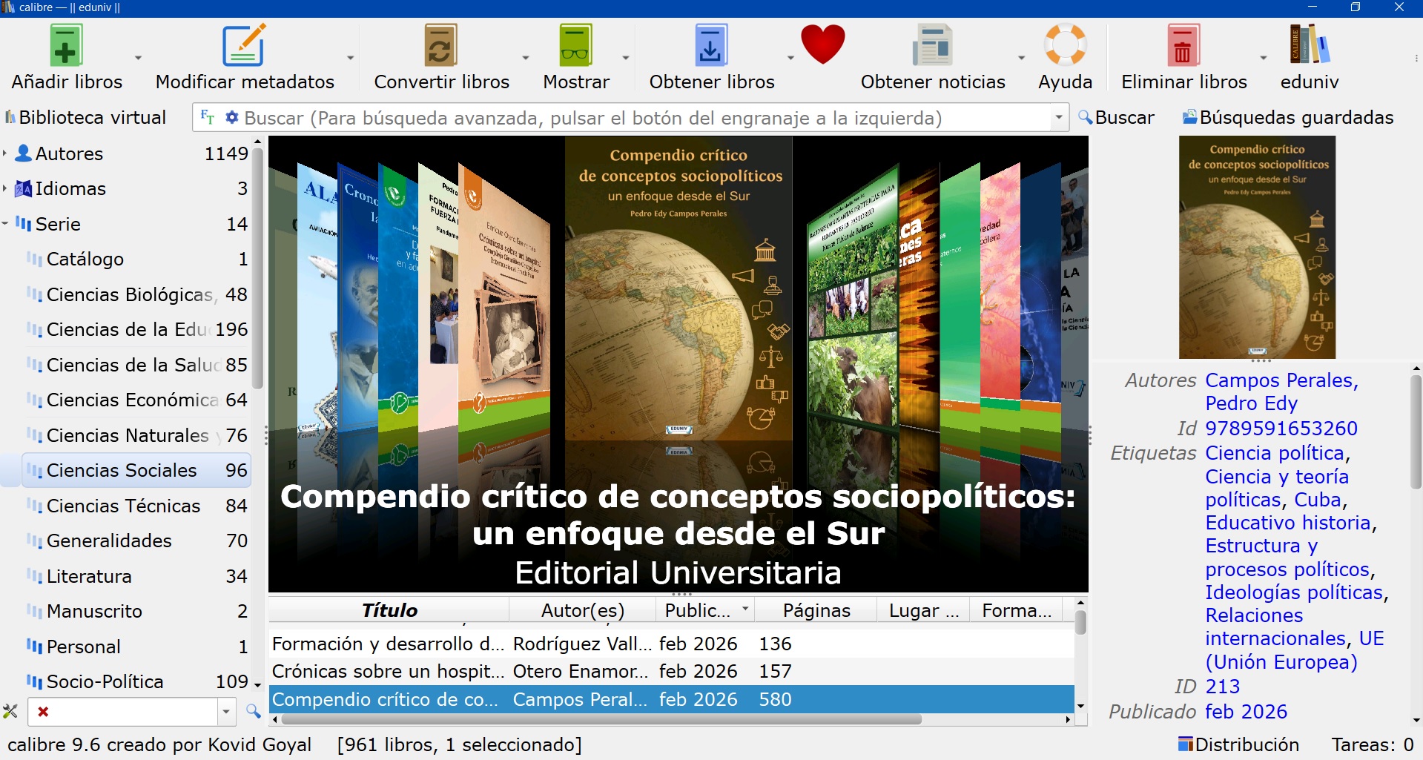Open the Campos Perales author link
1423x760 pixels.
pyautogui.click(x=1281, y=380)
